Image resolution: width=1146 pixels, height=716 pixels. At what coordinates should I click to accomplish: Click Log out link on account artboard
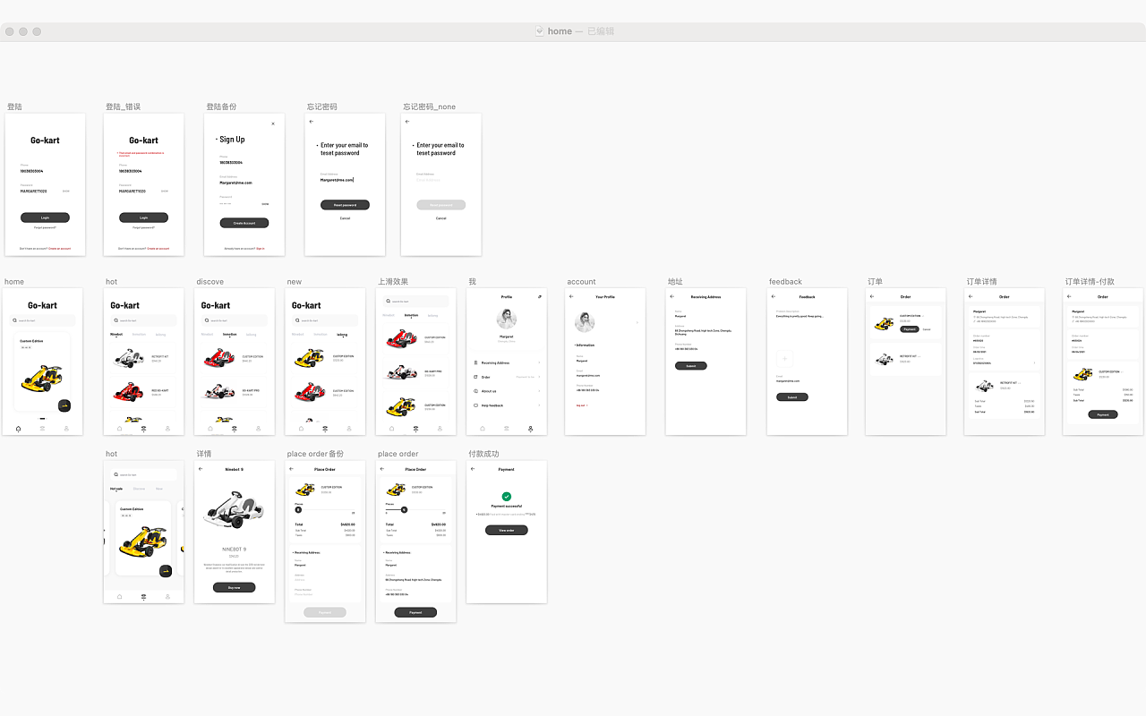582,405
